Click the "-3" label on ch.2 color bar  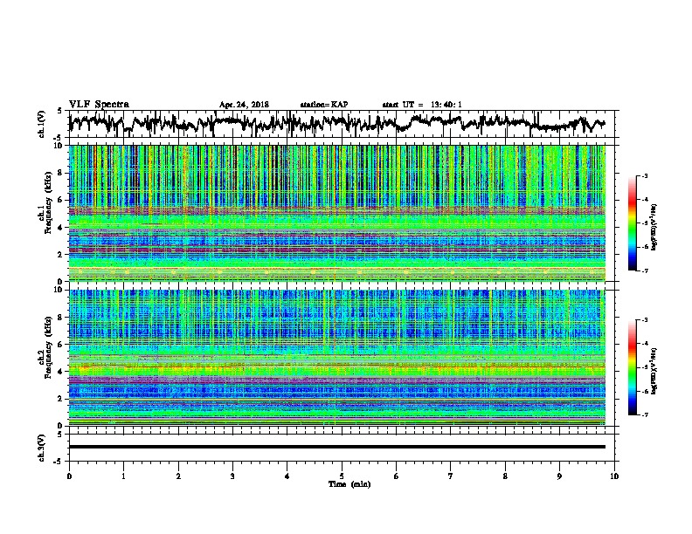click(644, 320)
